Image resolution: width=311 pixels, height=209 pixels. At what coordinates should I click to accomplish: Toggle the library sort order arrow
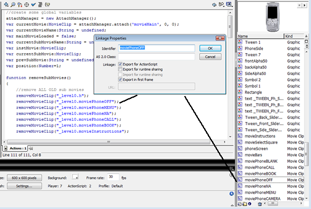tap(306, 36)
